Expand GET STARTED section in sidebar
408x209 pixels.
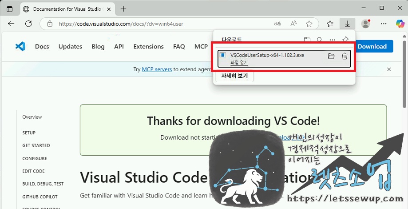[x=36, y=145]
